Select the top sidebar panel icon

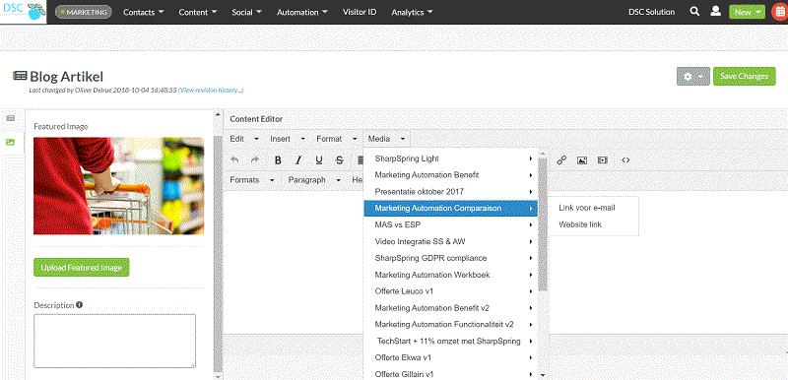[10, 118]
